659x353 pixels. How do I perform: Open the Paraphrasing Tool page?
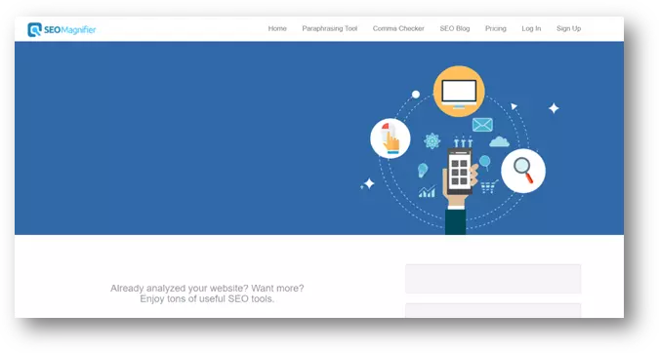pyautogui.click(x=330, y=28)
